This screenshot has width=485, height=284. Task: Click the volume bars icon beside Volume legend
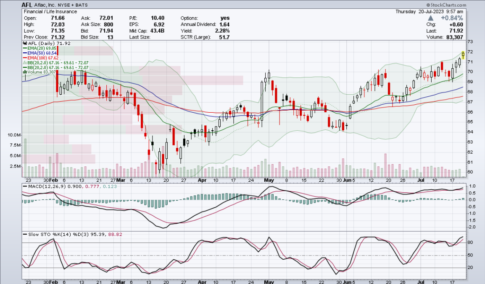click(x=25, y=72)
